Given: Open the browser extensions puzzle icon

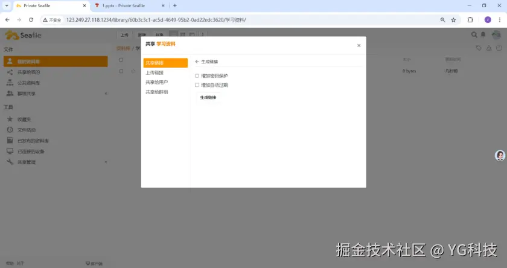Looking at the screenshot, I should (x=470, y=20).
